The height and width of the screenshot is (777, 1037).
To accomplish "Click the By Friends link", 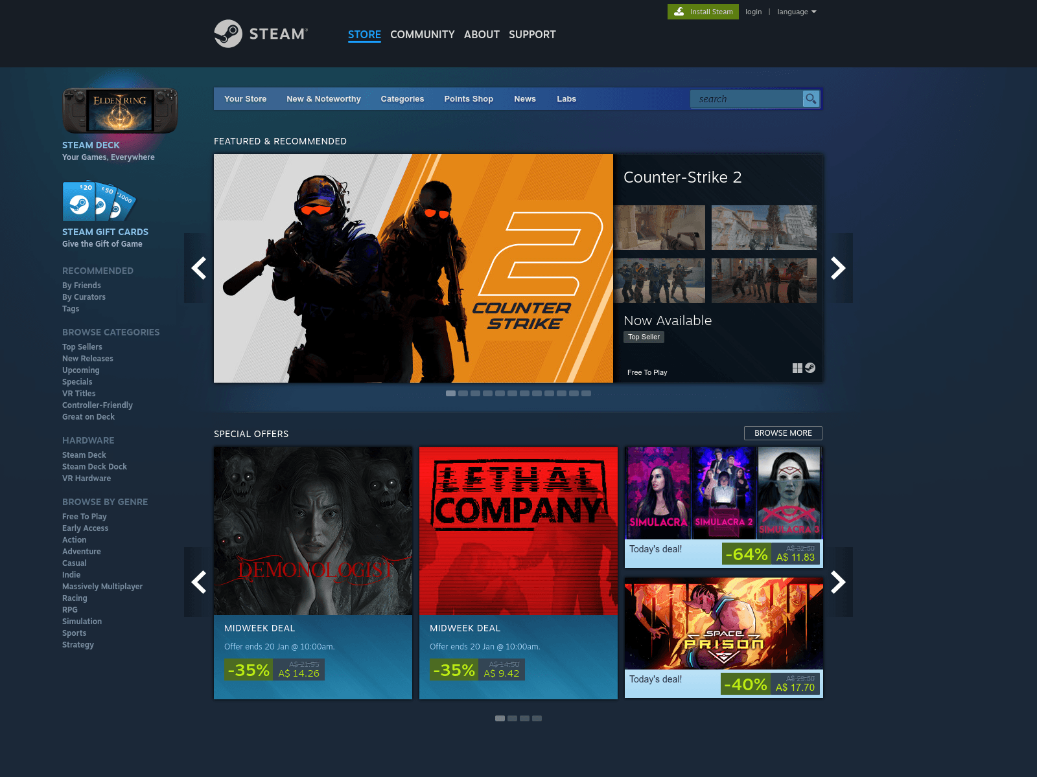I will click(82, 286).
